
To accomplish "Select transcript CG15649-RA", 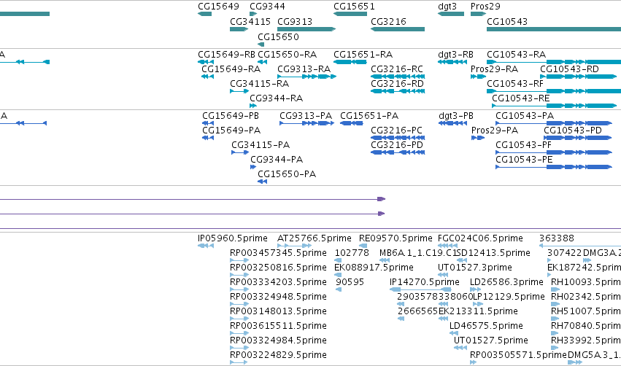I will (x=207, y=77).
